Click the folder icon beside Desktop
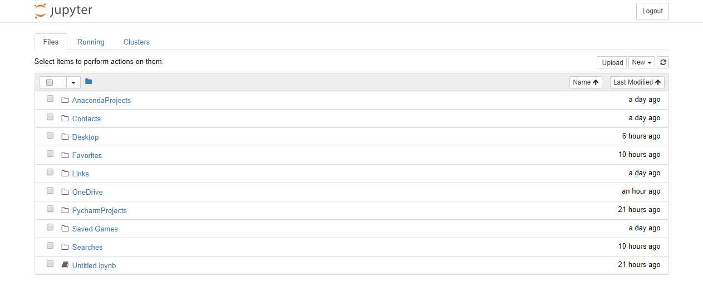Viewport: 703px width, 296px height. coord(65,137)
